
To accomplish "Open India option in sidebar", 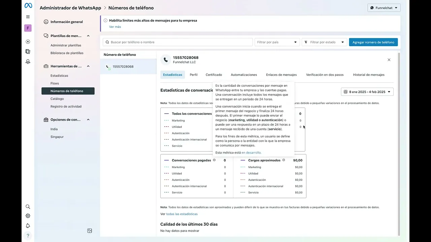I will tap(54, 129).
